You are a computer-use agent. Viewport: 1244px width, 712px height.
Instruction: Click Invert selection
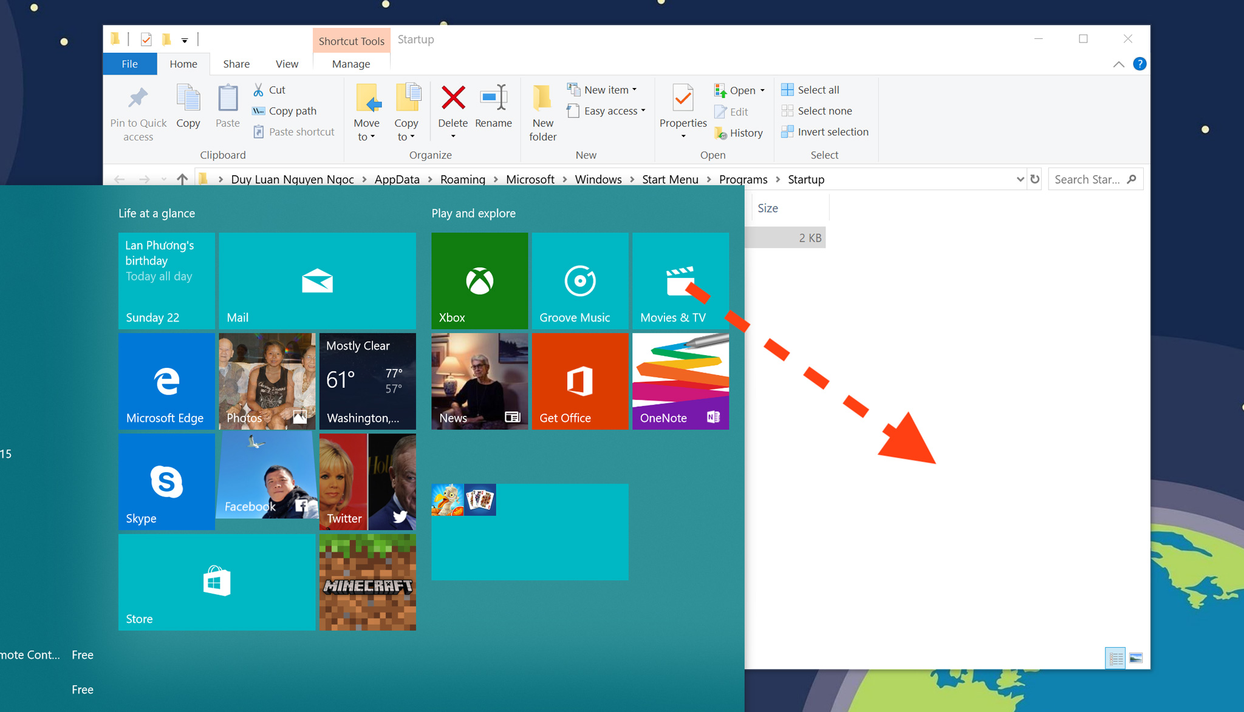click(x=825, y=132)
